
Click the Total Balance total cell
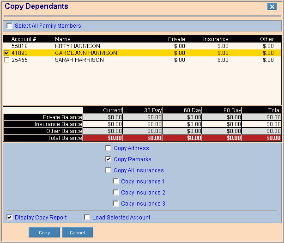[x=261, y=138]
